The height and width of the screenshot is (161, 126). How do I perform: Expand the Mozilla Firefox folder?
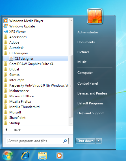pos(36,102)
